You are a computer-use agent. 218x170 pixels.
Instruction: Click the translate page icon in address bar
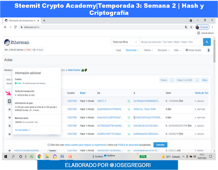(186, 27)
